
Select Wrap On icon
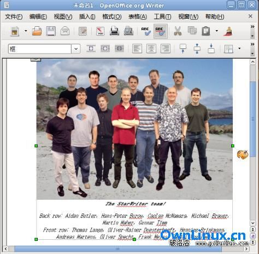105,49
